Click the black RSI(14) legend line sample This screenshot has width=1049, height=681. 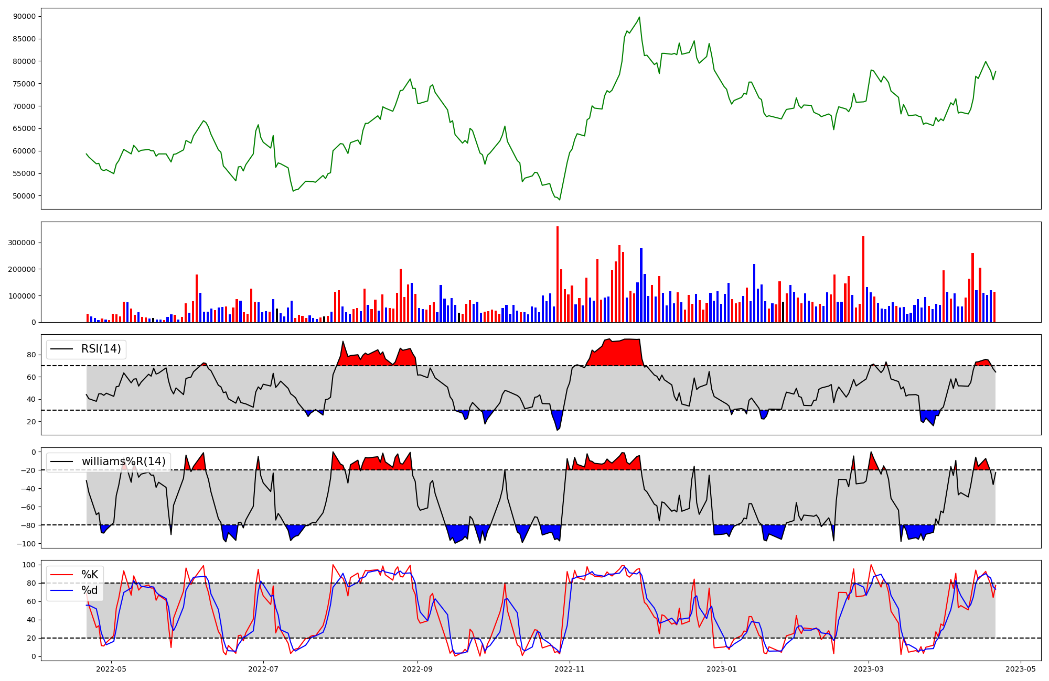click(61, 349)
